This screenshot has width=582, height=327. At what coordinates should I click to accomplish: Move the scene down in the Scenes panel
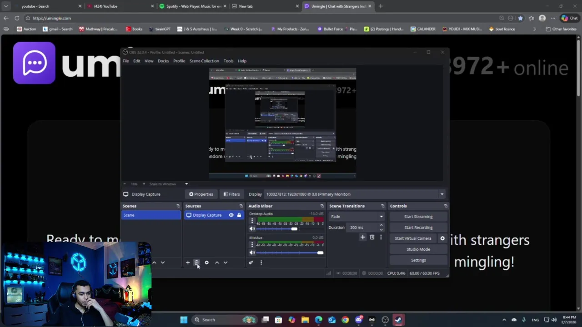click(162, 263)
